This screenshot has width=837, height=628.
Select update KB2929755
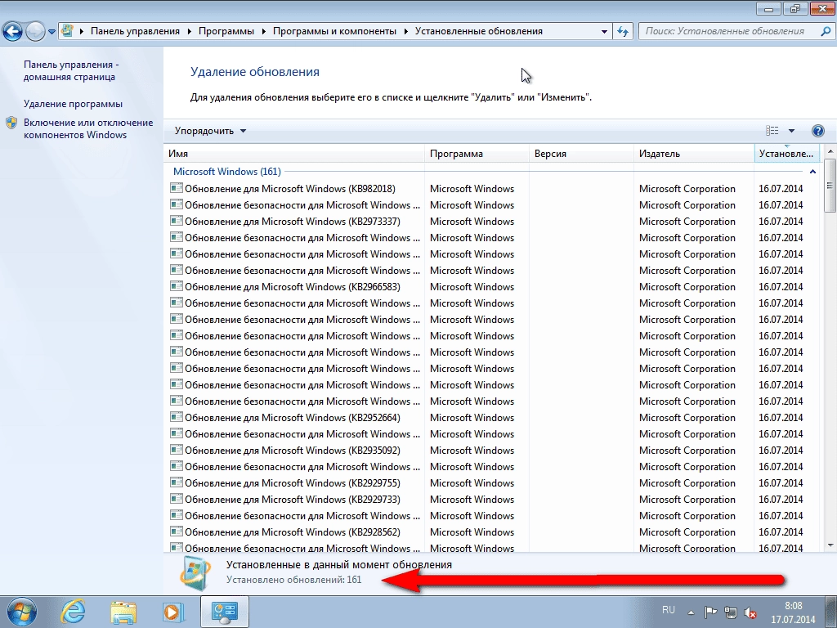[x=293, y=482]
